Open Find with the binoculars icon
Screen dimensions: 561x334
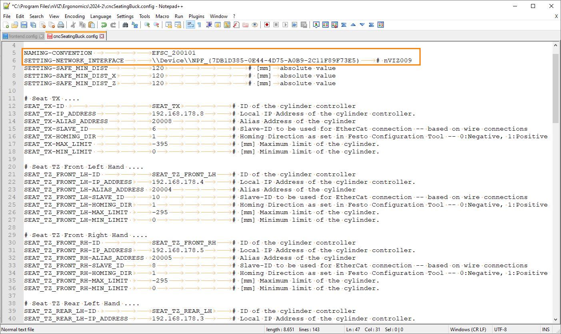[125, 25]
